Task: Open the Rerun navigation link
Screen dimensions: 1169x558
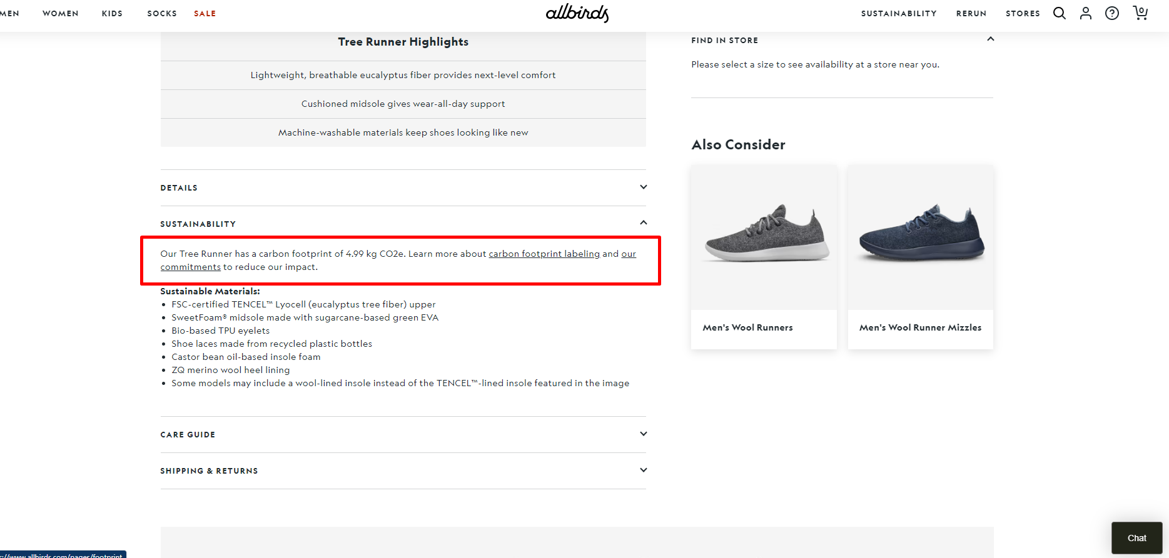Action: point(971,13)
